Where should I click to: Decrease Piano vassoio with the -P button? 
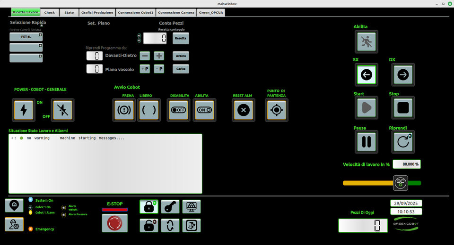point(159,69)
